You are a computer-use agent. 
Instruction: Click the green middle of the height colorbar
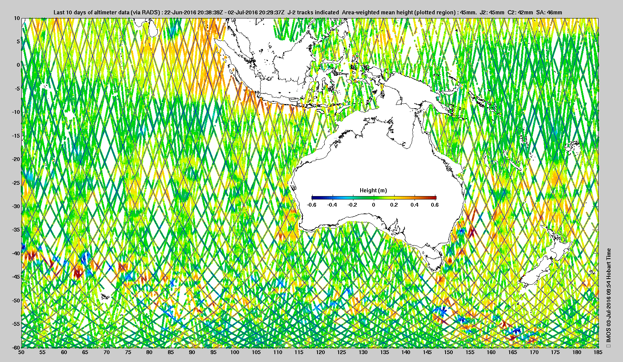coord(374,197)
